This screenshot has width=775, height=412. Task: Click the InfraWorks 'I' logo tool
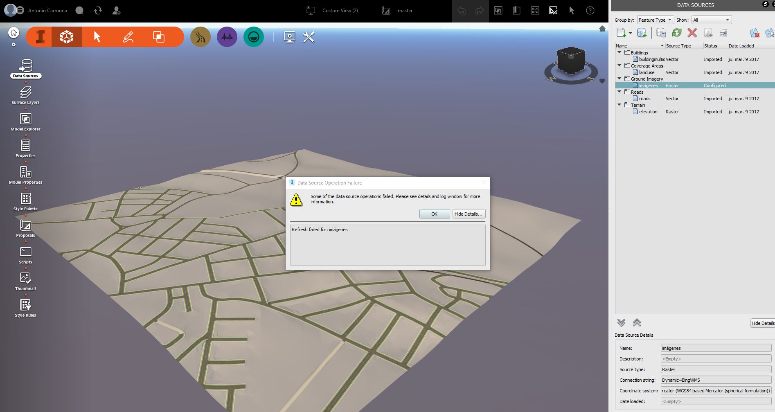point(40,37)
